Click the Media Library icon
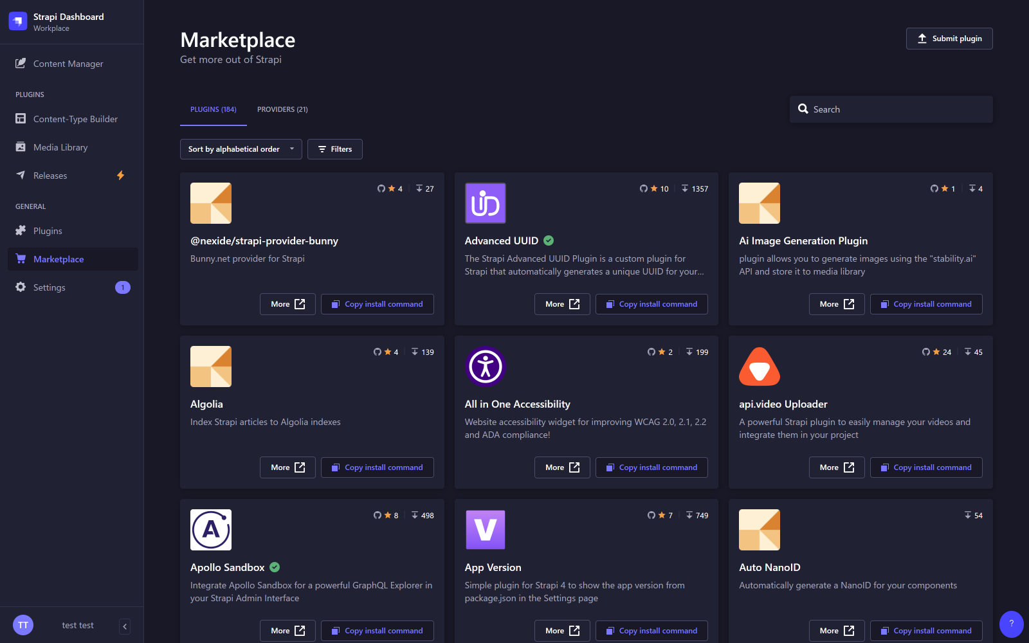This screenshot has width=1029, height=643. (x=21, y=147)
